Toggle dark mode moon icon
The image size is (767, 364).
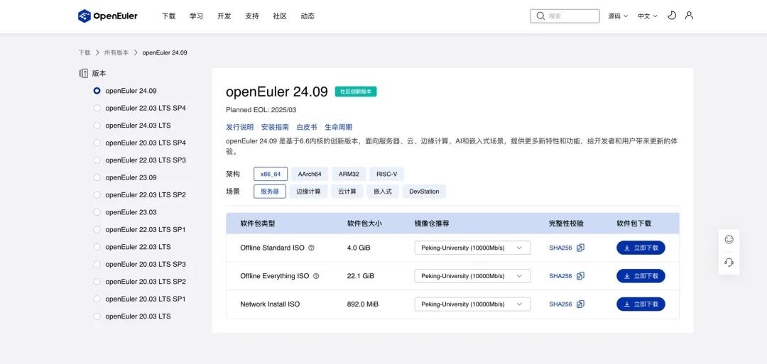[672, 16]
